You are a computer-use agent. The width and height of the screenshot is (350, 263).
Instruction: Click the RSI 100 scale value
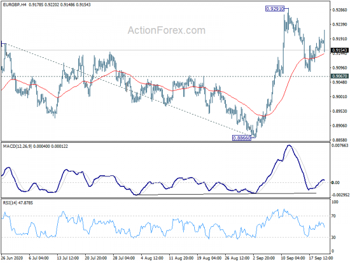pyautogui.click(x=335, y=202)
